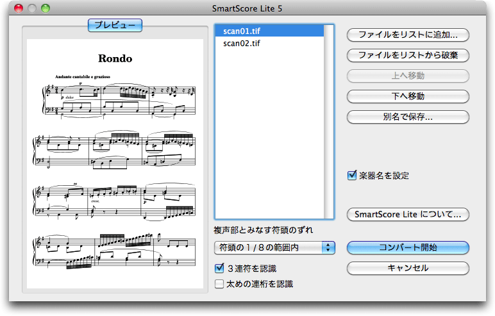This screenshot has width=495, height=316.
Task: Uncheck the 3連符を認識 checkbox
Action: (x=219, y=269)
